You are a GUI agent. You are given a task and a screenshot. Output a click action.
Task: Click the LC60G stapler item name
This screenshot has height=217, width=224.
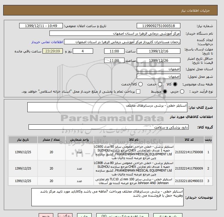click(x=134, y=152)
